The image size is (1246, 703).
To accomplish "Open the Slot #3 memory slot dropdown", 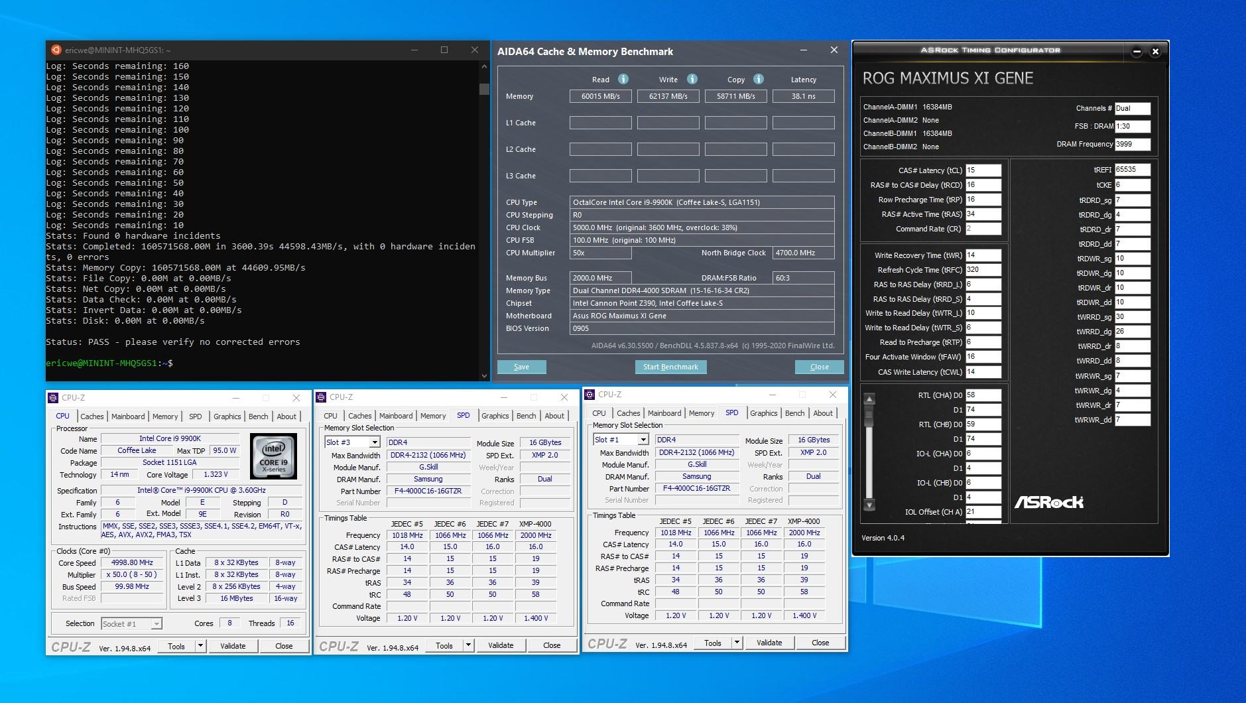I will (x=374, y=442).
